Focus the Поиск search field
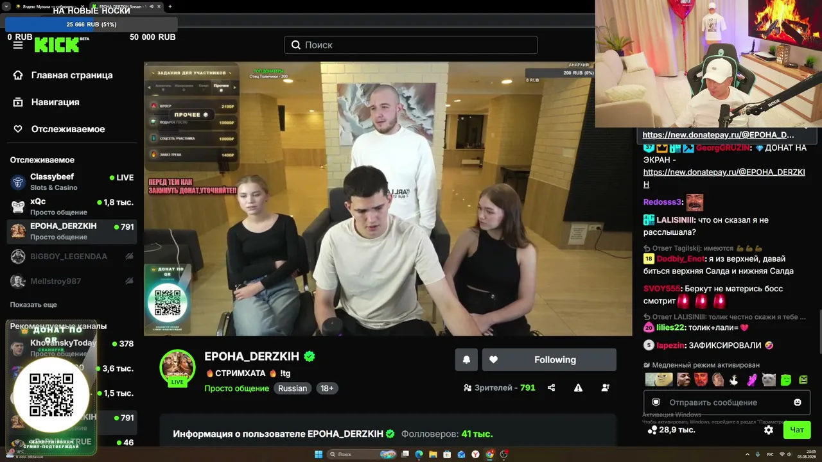Viewport: 822px width, 462px height. pyautogui.click(x=411, y=45)
